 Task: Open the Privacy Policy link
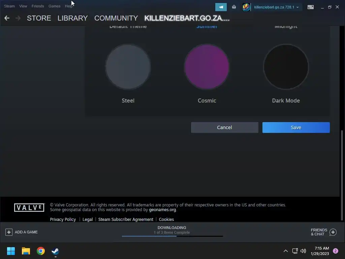coord(63,219)
